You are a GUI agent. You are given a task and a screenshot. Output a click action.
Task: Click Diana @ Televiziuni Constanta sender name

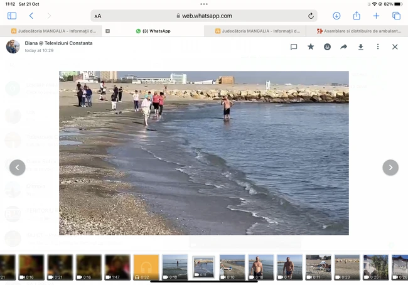[x=58, y=43]
